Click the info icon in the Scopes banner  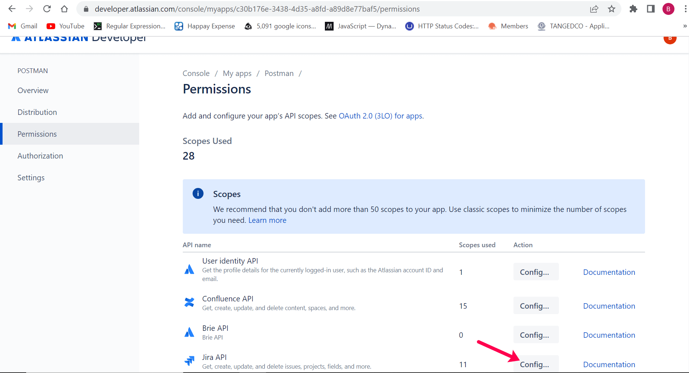[x=198, y=193]
